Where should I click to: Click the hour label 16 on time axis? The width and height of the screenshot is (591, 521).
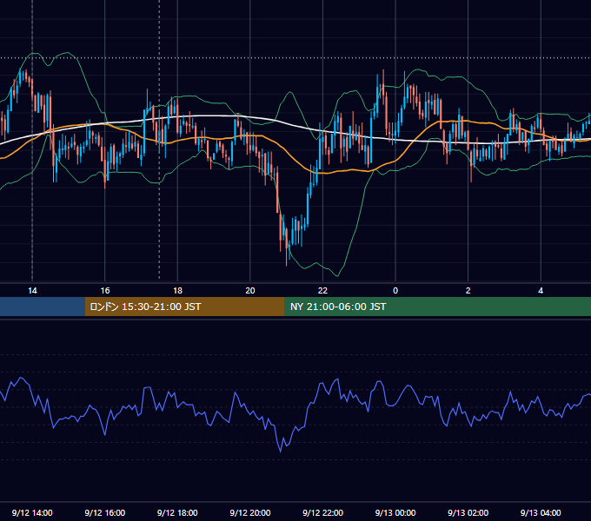click(105, 291)
